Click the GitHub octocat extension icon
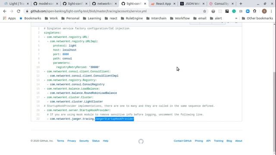The image size is (276, 155). pos(254,11)
